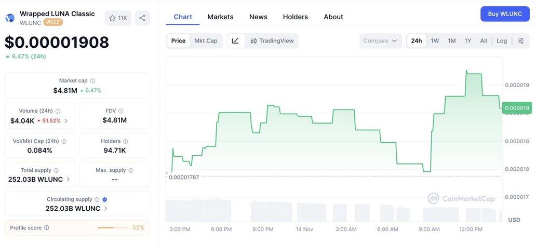Switch chart to Mkt Cap view
Screen dimensions: 536x245
tap(206, 41)
